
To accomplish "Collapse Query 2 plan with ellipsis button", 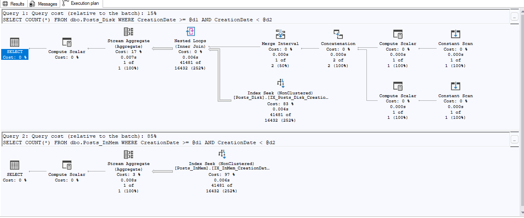I will [x=515, y=140].
